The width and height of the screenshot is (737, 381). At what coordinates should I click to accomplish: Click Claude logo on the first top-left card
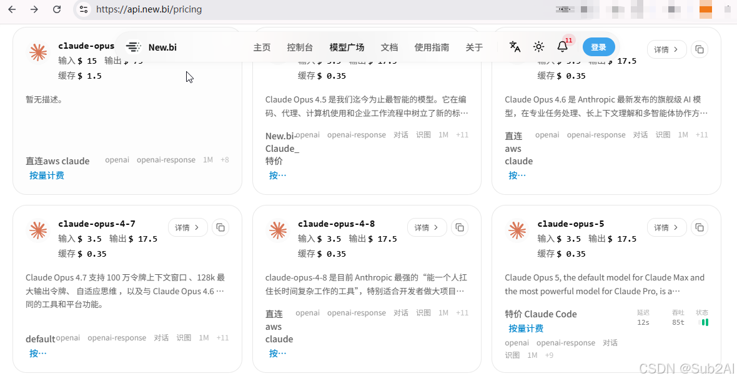tap(38, 52)
